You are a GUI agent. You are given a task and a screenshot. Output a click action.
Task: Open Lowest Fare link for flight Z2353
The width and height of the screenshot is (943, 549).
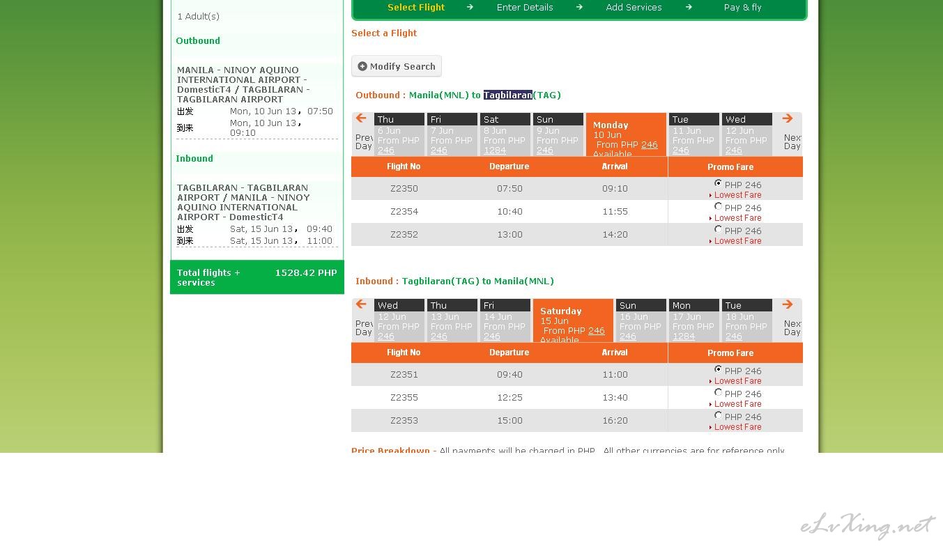coord(737,427)
